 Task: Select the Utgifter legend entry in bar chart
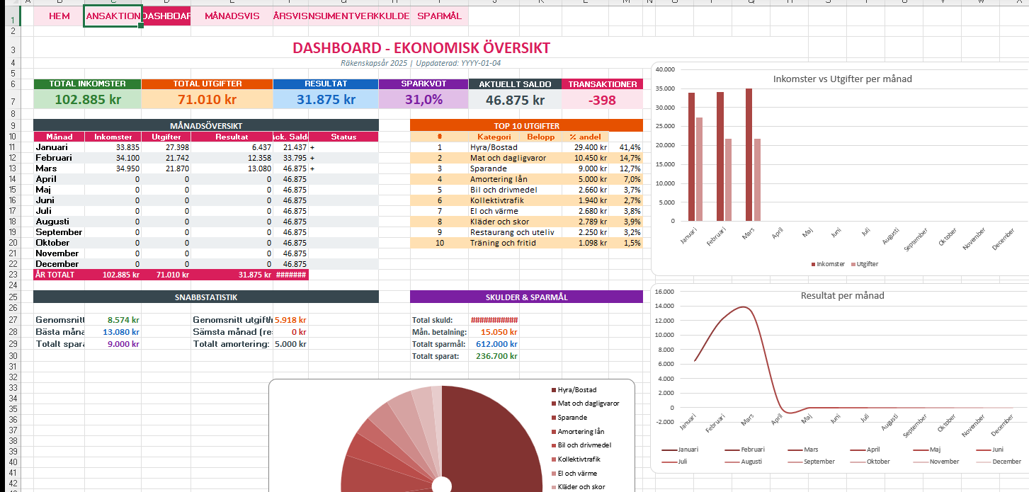(x=867, y=264)
